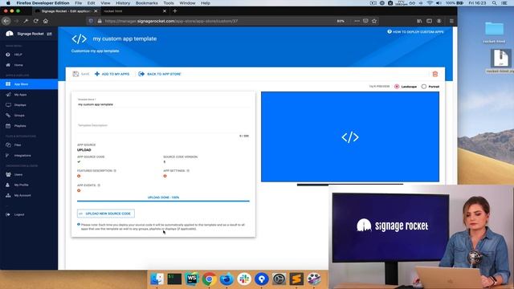Click the Features Description info icon
The image size is (514, 289).
pyautogui.click(x=115, y=171)
